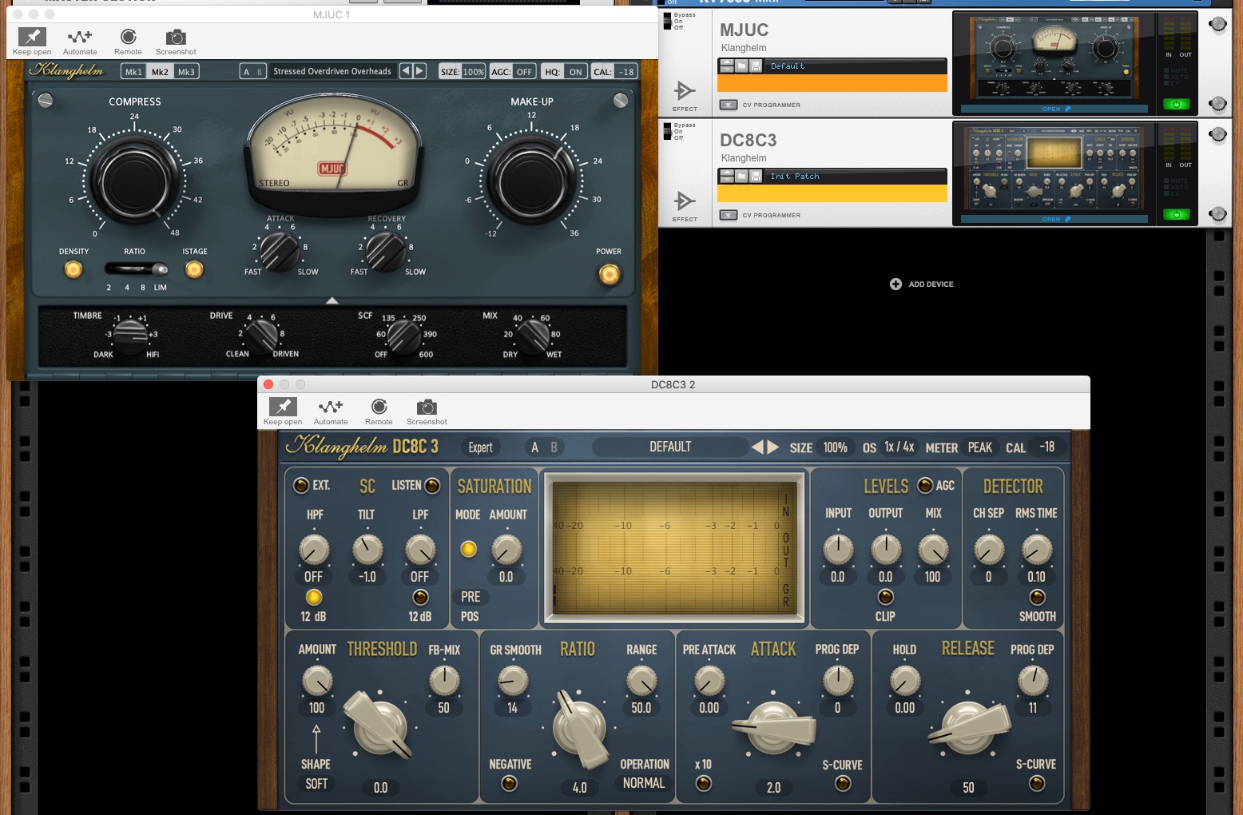1243x815 pixels.
Task: Select preset slot B in DC8C3
Action: [x=554, y=447]
